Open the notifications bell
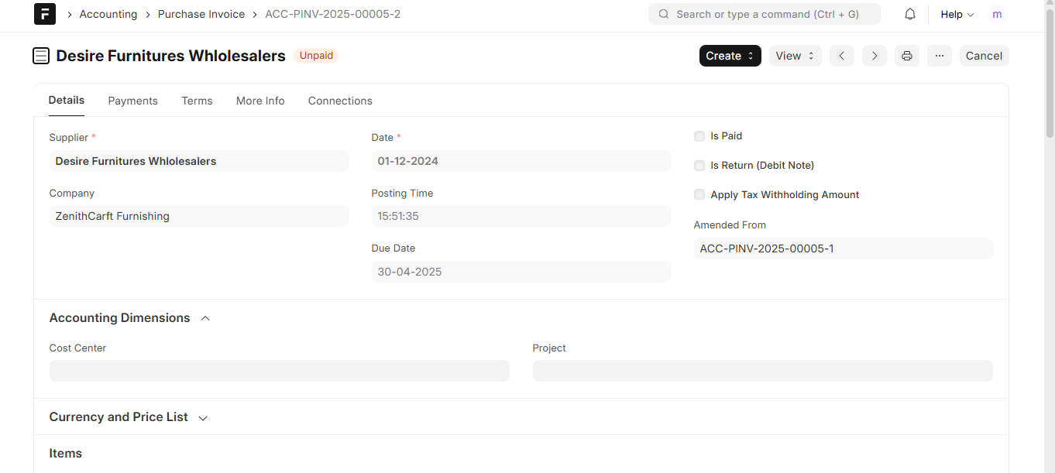 (x=910, y=14)
